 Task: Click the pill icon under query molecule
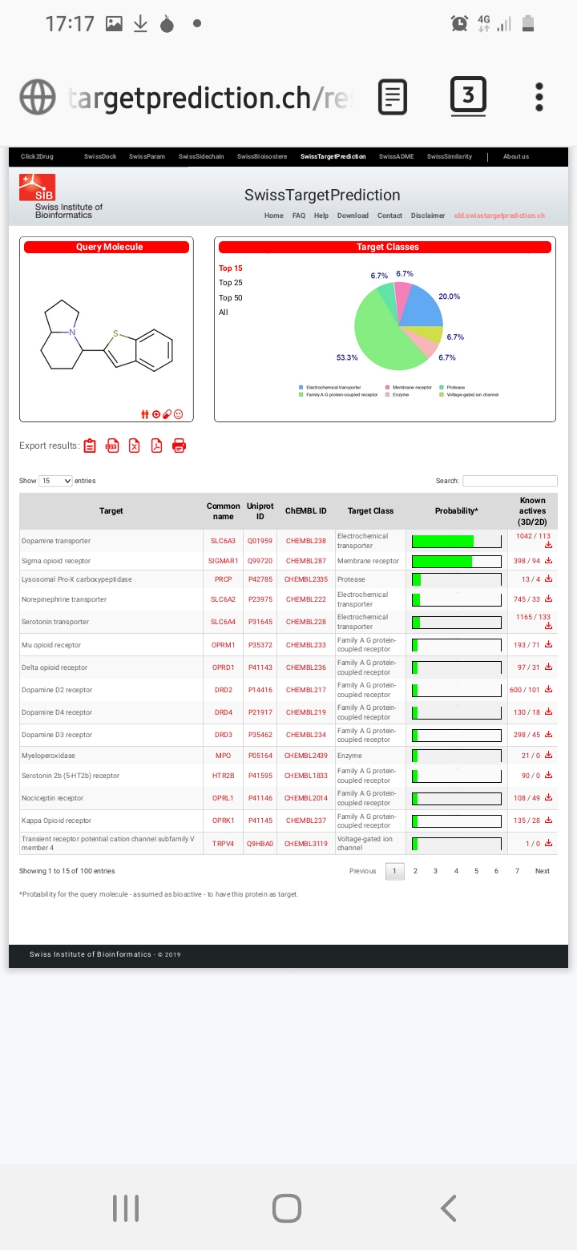167,414
